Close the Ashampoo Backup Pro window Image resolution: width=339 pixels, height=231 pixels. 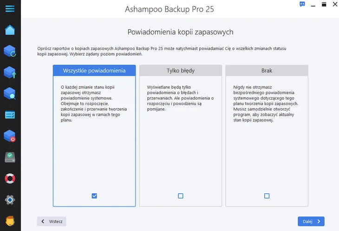tap(335, 4)
